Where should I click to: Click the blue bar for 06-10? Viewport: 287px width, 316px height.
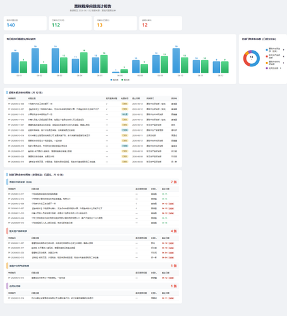(x=176, y=61)
